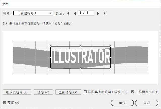Confirm with 确定 button

coord(122,103)
